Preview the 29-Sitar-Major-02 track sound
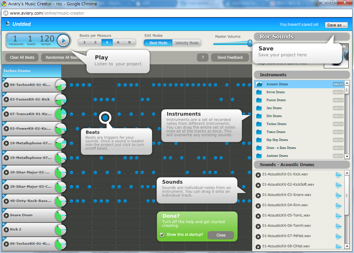Screen dimensions: 354x253 click(6, 172)
